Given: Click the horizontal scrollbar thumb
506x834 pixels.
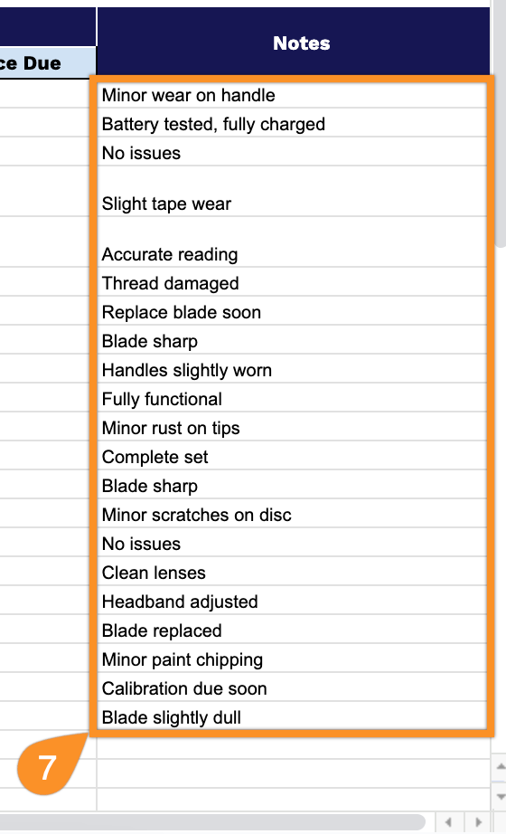Looking at the screenshot, I should [x=212, y=822].
